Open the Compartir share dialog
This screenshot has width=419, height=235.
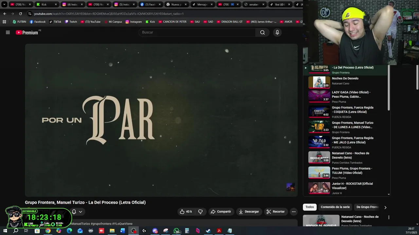point(221,211)
